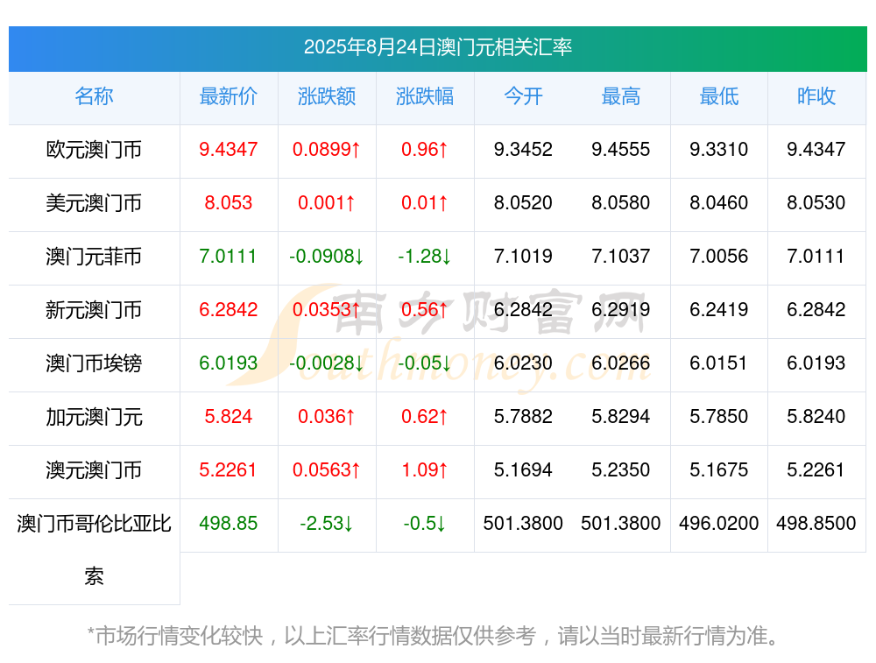Click low price 6.2419

point(719,309)
